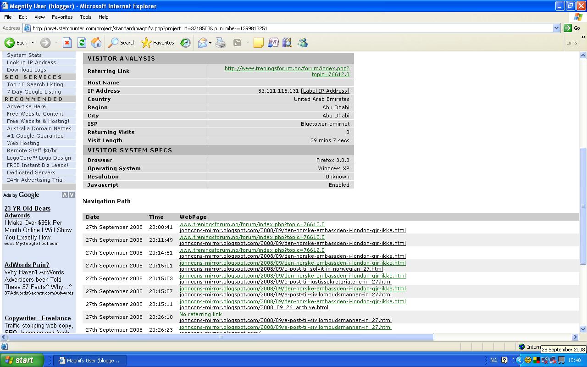587x367 pixels.
Task: Expand the address bar dropdown arrow
Action: 556,28
